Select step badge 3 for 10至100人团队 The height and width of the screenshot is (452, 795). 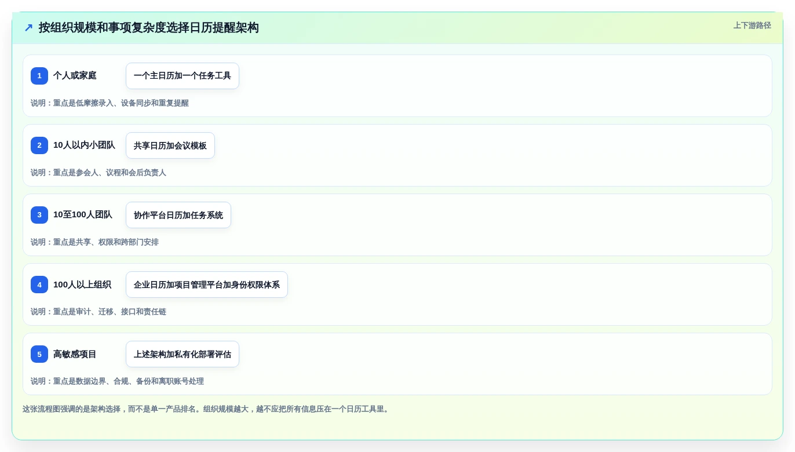(39, 215)
